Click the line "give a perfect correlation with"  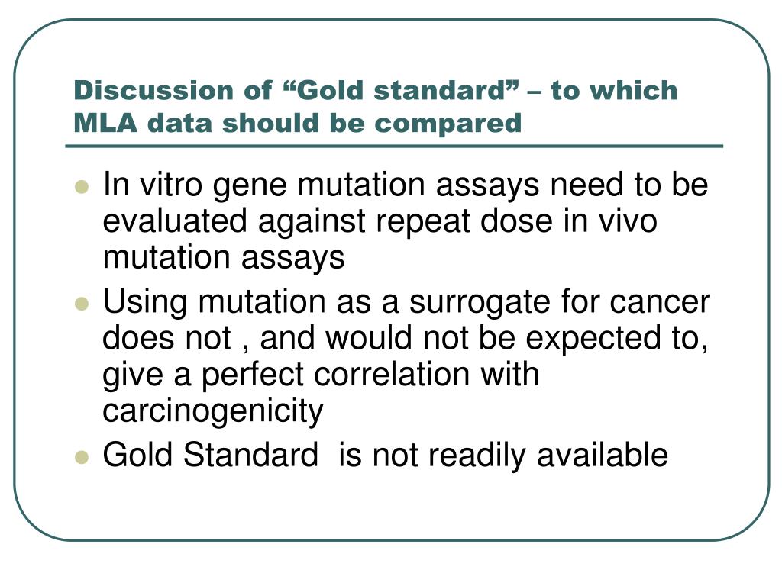pos(321,375)
